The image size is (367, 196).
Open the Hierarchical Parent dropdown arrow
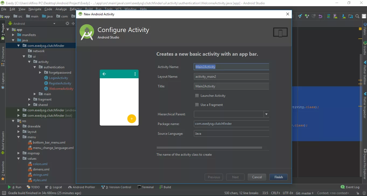266,114
